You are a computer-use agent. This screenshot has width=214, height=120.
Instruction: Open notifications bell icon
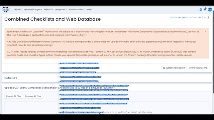pyautogui.click(x=205, y=9)
